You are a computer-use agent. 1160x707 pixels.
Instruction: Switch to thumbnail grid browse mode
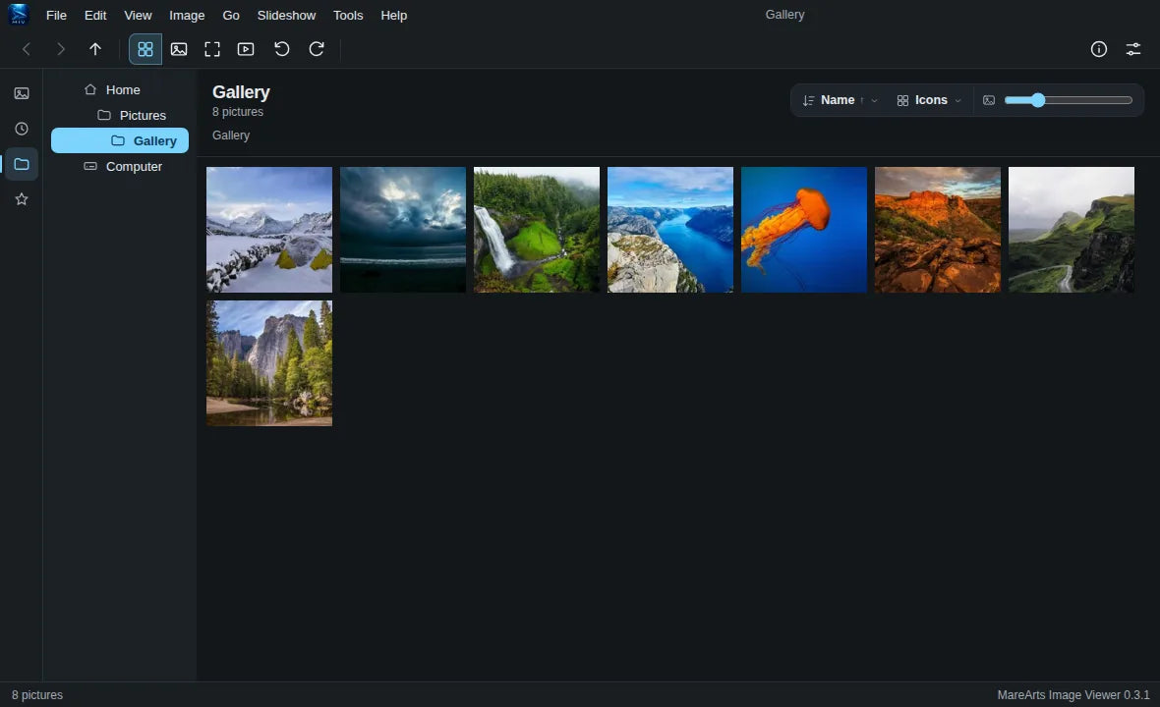click(145, 49)
